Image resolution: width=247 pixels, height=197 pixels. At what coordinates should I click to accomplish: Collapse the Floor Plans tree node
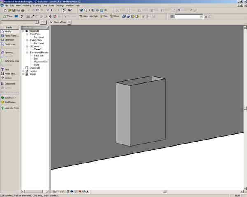(27, 34)
